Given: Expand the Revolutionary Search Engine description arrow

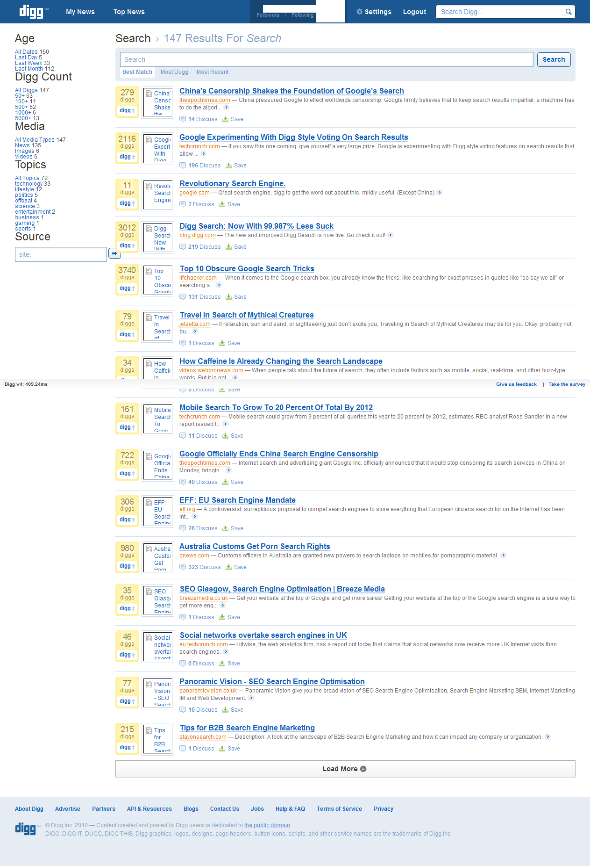Looking at the screenshot, I should click(439, 193).
